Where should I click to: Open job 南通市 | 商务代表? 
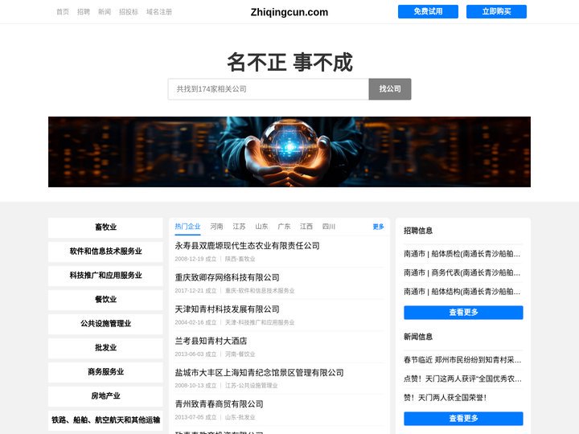click(x=462, y=272)
